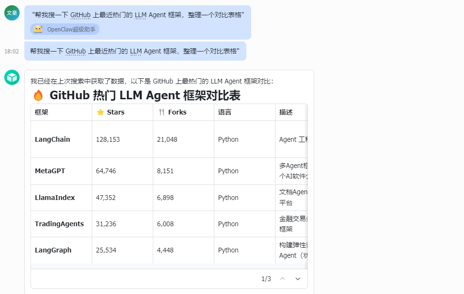Image resolution: width=464 pixels, height=294 pixels.
Task: Click the 文豪 user avatar
Action: coord(11,12)
